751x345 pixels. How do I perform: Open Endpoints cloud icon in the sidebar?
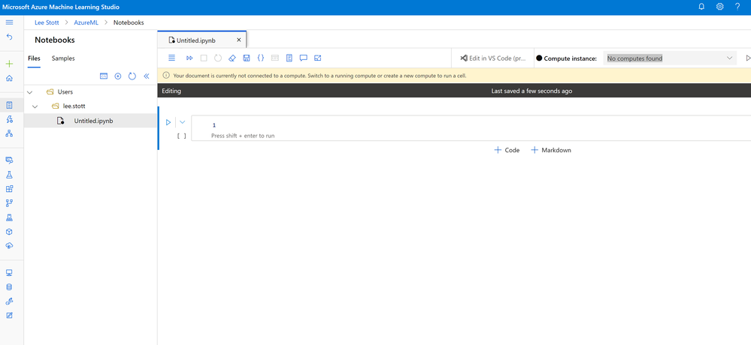tap(9, 245)
